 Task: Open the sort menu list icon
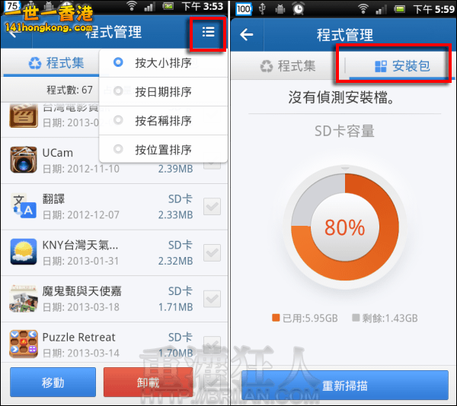[209, 32]
